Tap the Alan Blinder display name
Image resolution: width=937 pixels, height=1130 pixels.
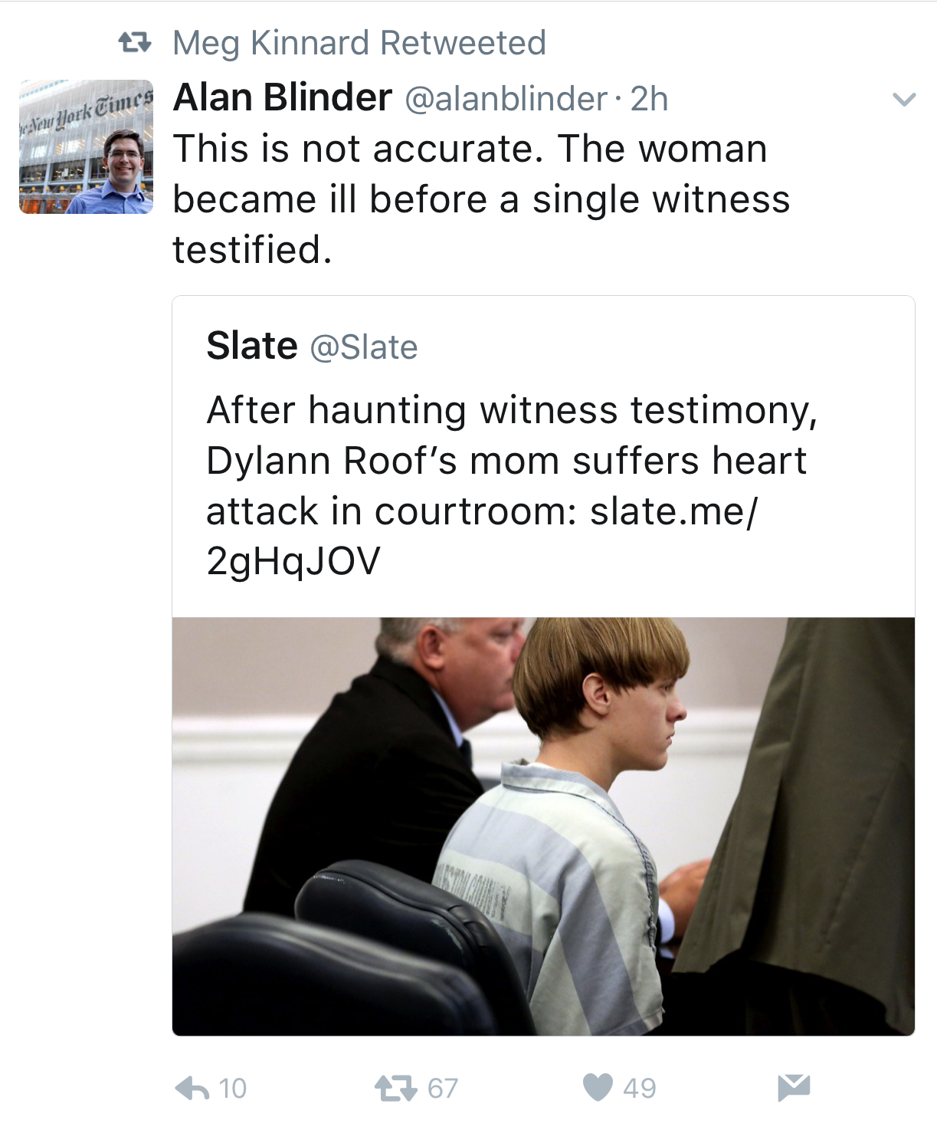point(283,97)
